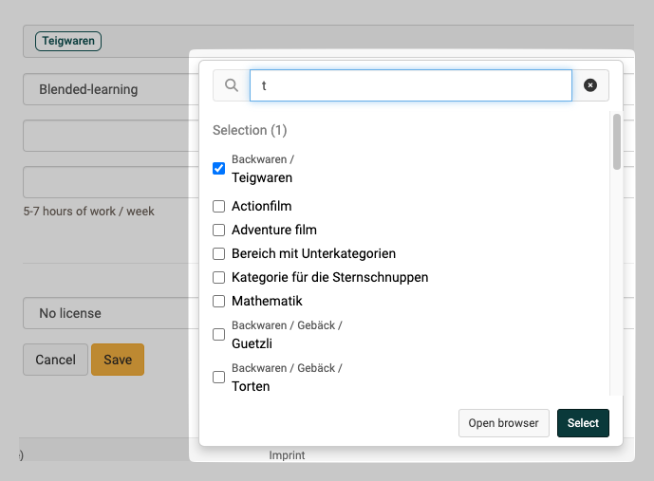The width and height of the screenshot is (654, 481).
Task: Check the Actionfilm checkbox
Action: click(x=218, y=206)
